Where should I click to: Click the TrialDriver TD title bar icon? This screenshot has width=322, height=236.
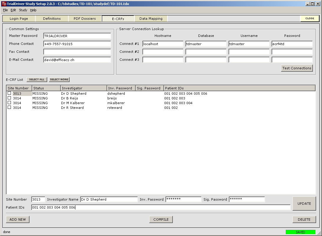tap(4, 4)
